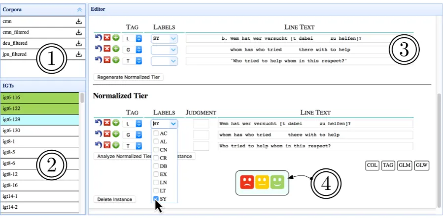Add line after normalized T line
The height and width of the screenshot is (218, 443).
tap(116, 145)
